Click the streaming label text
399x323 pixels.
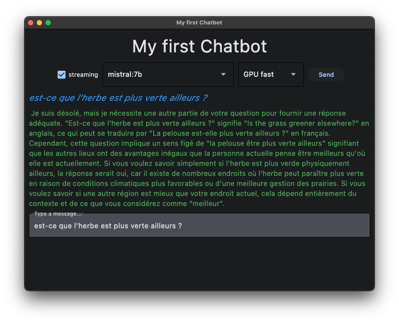click(83, 75)
